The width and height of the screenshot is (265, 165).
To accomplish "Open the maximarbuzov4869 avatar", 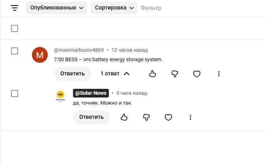I will click(40, 55).
